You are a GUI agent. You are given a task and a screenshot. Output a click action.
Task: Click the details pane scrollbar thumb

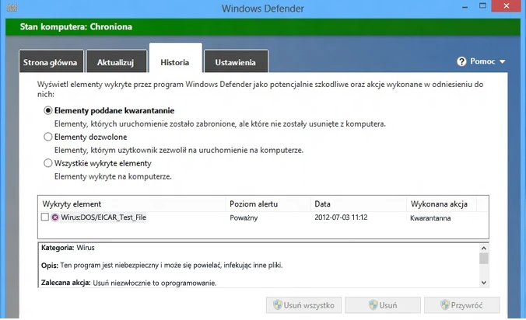click(483, 259)
